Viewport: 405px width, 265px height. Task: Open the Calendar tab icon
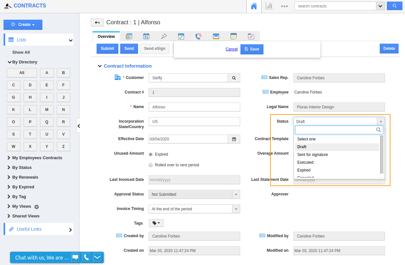[146, 36]
